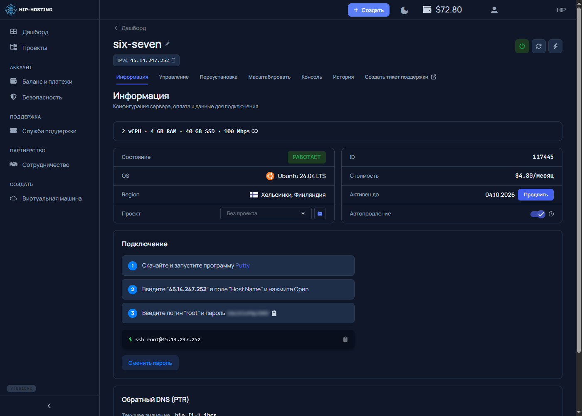Click the reboot refresh icon
Screen dimensions: 582x416
pos(539,46)
